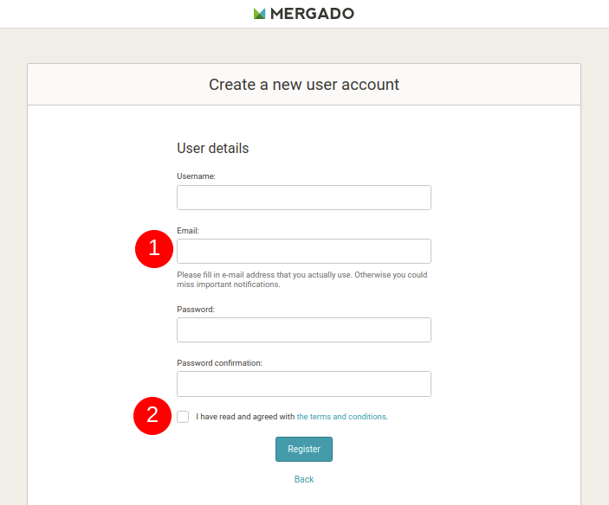Go back using the Back link
This screenshot has width=609, height=505.
[304, 479]
